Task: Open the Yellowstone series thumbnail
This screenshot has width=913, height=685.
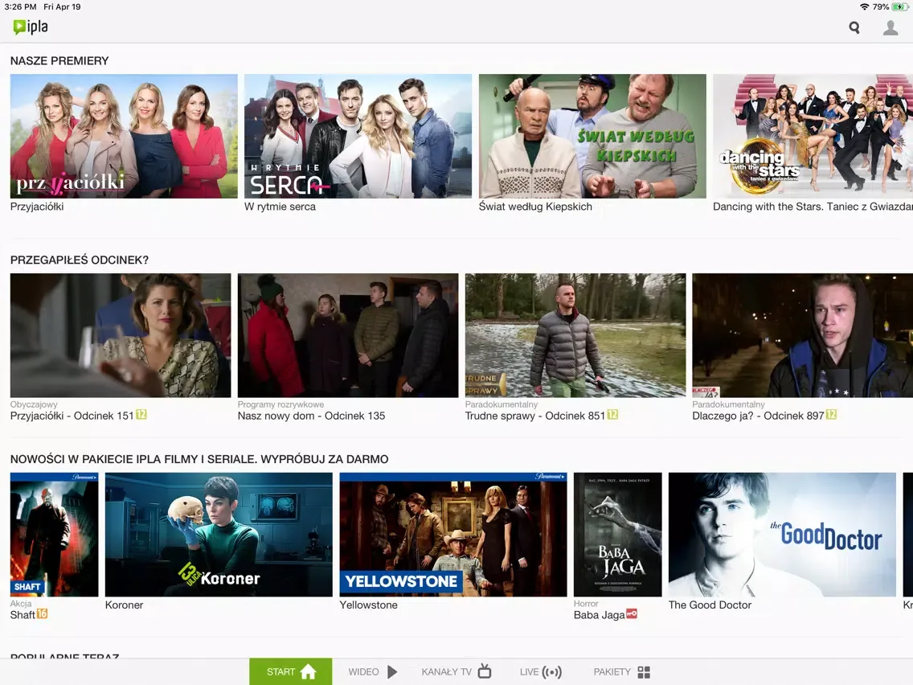Action: pyautogui.click(x=453, y=535)
